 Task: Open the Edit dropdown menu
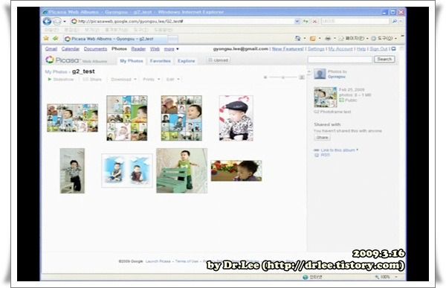tap(172, 79)
